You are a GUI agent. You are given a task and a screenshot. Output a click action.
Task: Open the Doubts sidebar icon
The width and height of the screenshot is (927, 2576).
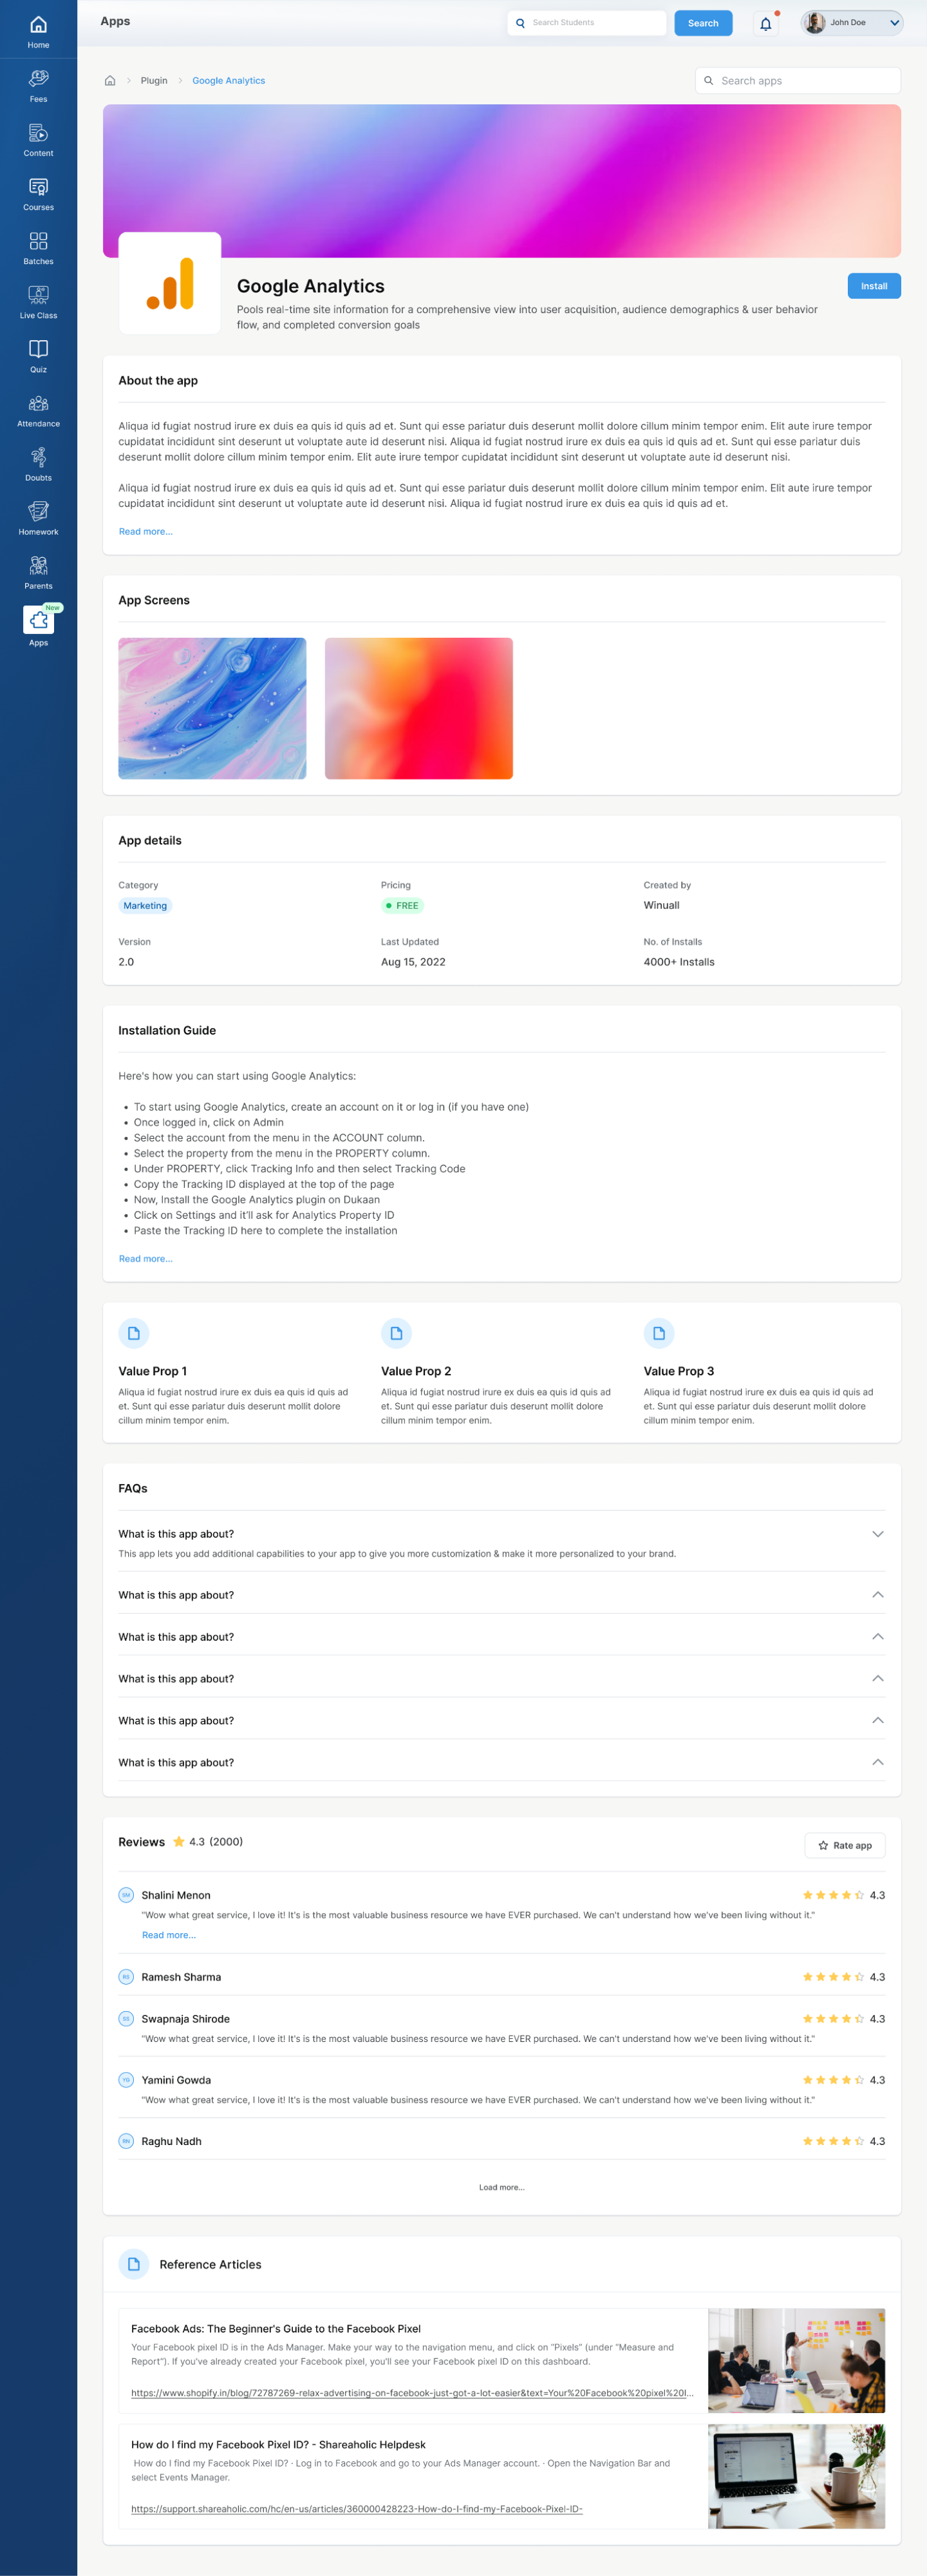click(38, 457)
